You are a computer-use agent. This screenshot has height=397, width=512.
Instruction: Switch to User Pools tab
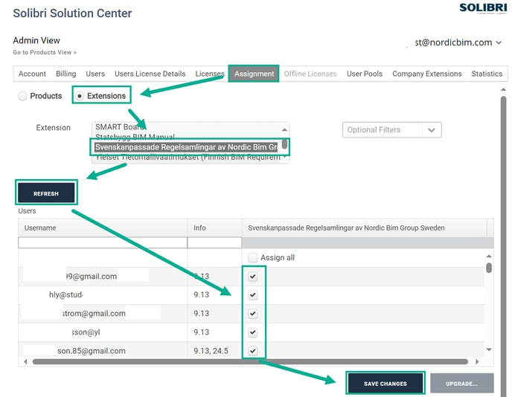(x=365, y=74)
